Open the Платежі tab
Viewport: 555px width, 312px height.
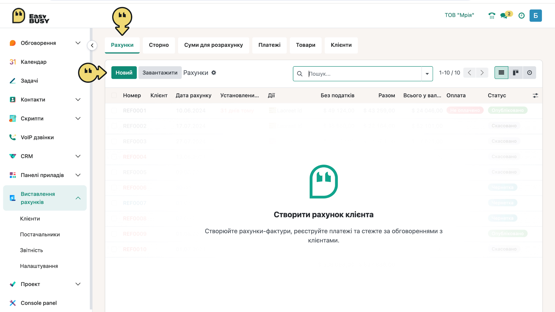coord(269,45)
